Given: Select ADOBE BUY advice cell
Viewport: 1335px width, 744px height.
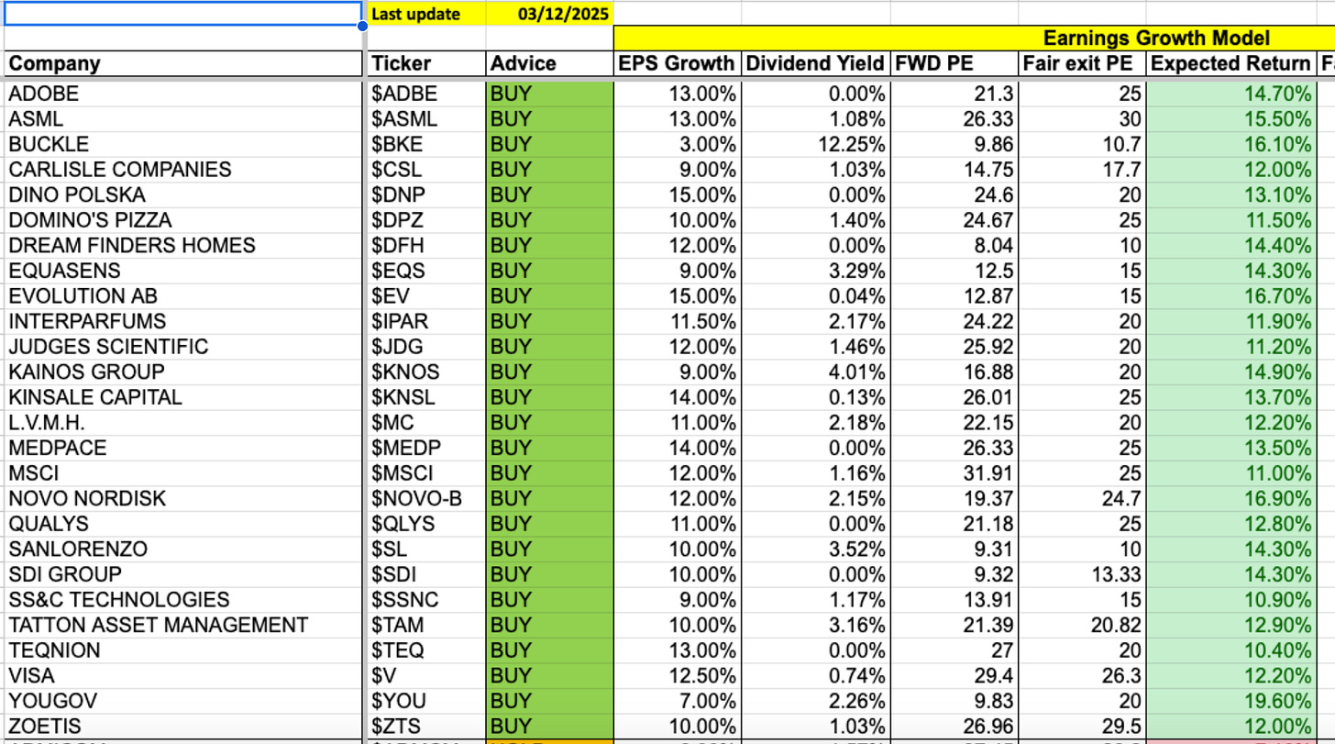Looking at the screenshot, I should pyautogui.click(x=549, y=94).
